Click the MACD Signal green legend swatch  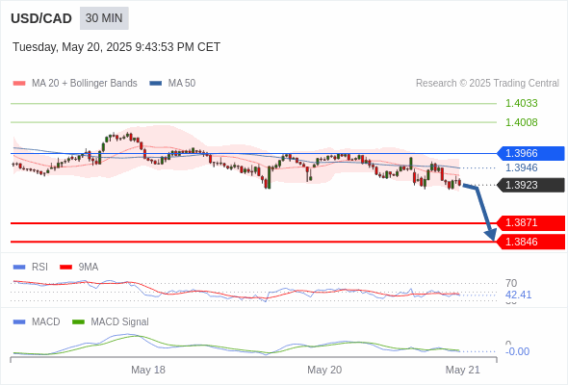click(78, 321)
